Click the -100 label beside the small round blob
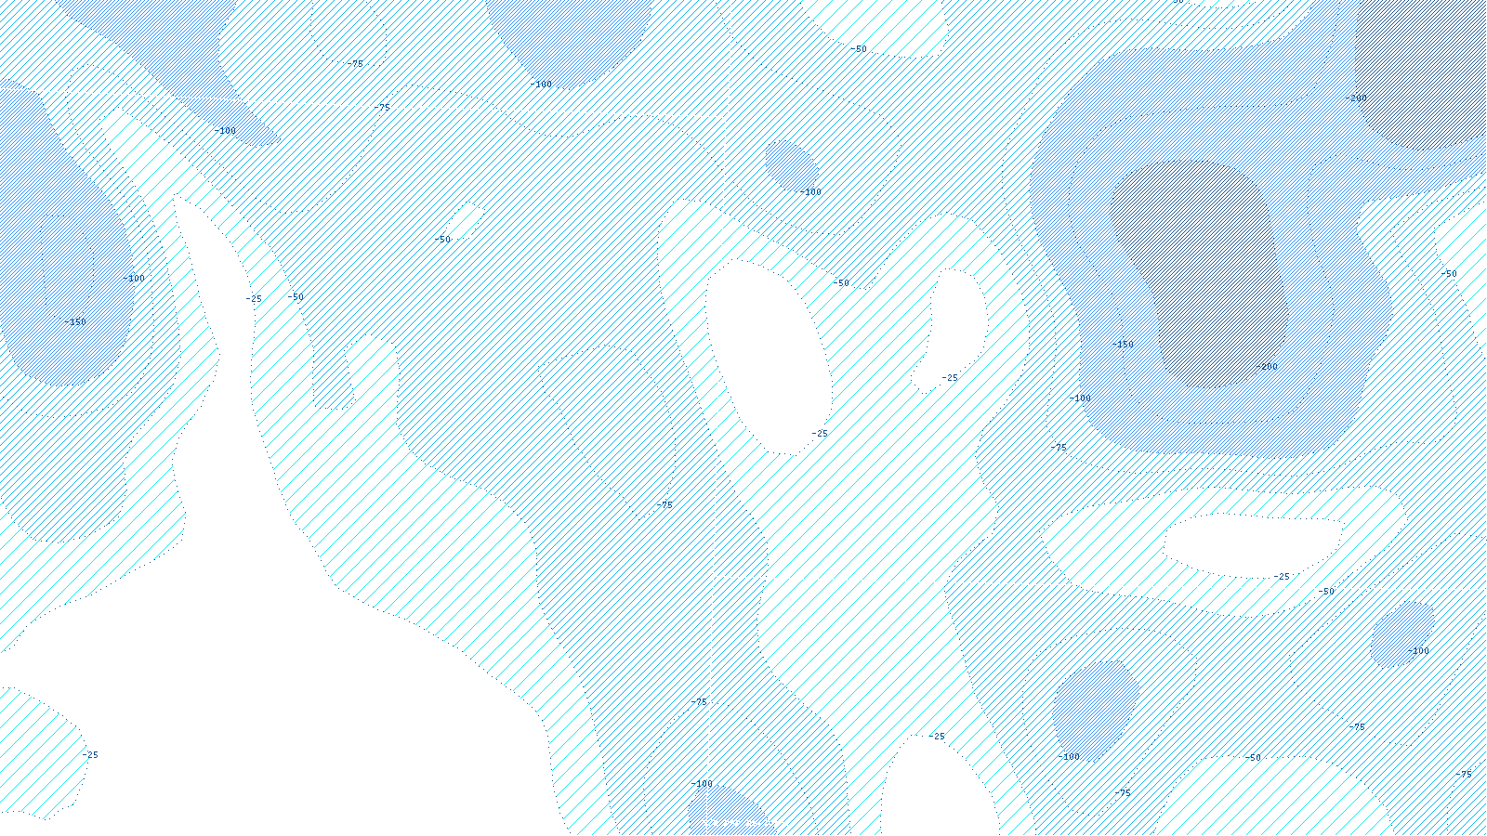Screen dimensions: 1487x836 [810, 192]
